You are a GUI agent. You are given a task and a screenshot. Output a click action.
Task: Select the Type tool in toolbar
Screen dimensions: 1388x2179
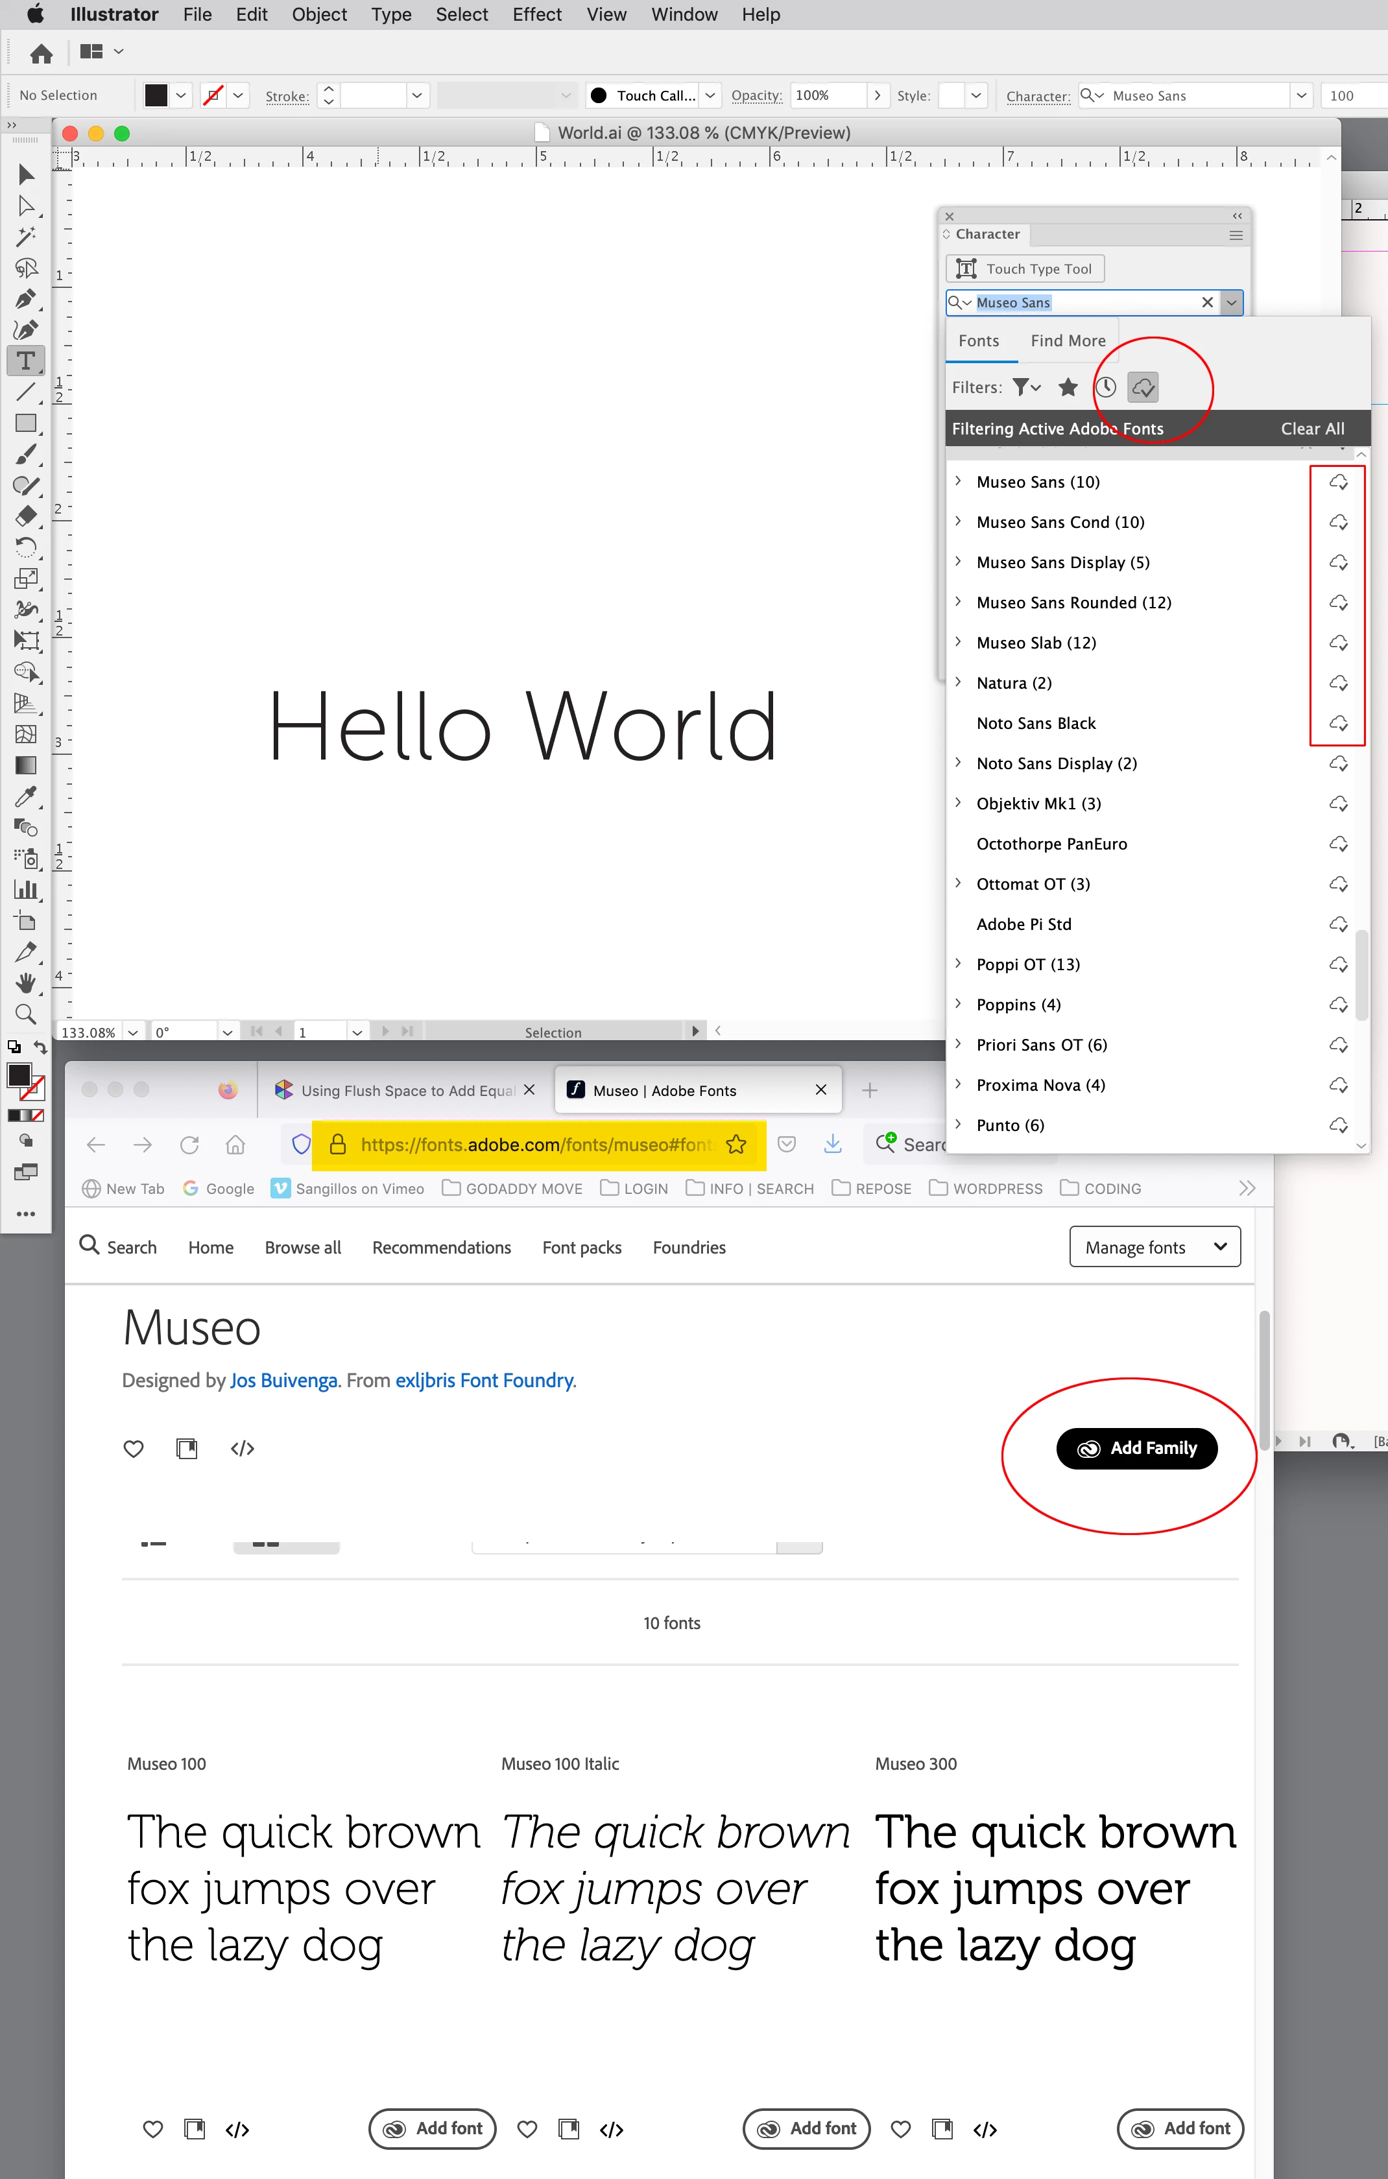pos(25,361)
